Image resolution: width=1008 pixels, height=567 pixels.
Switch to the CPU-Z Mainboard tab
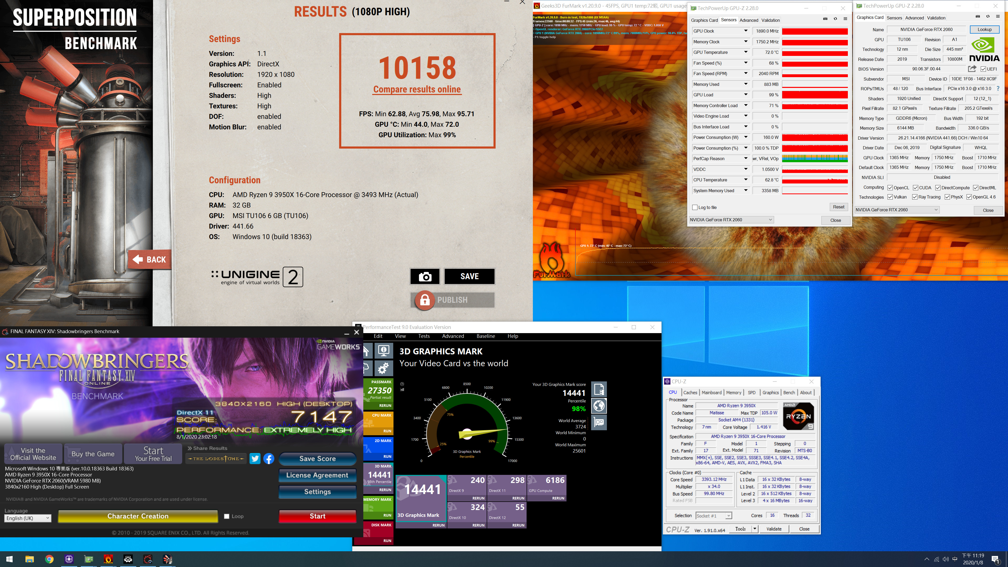pos(711,392)
